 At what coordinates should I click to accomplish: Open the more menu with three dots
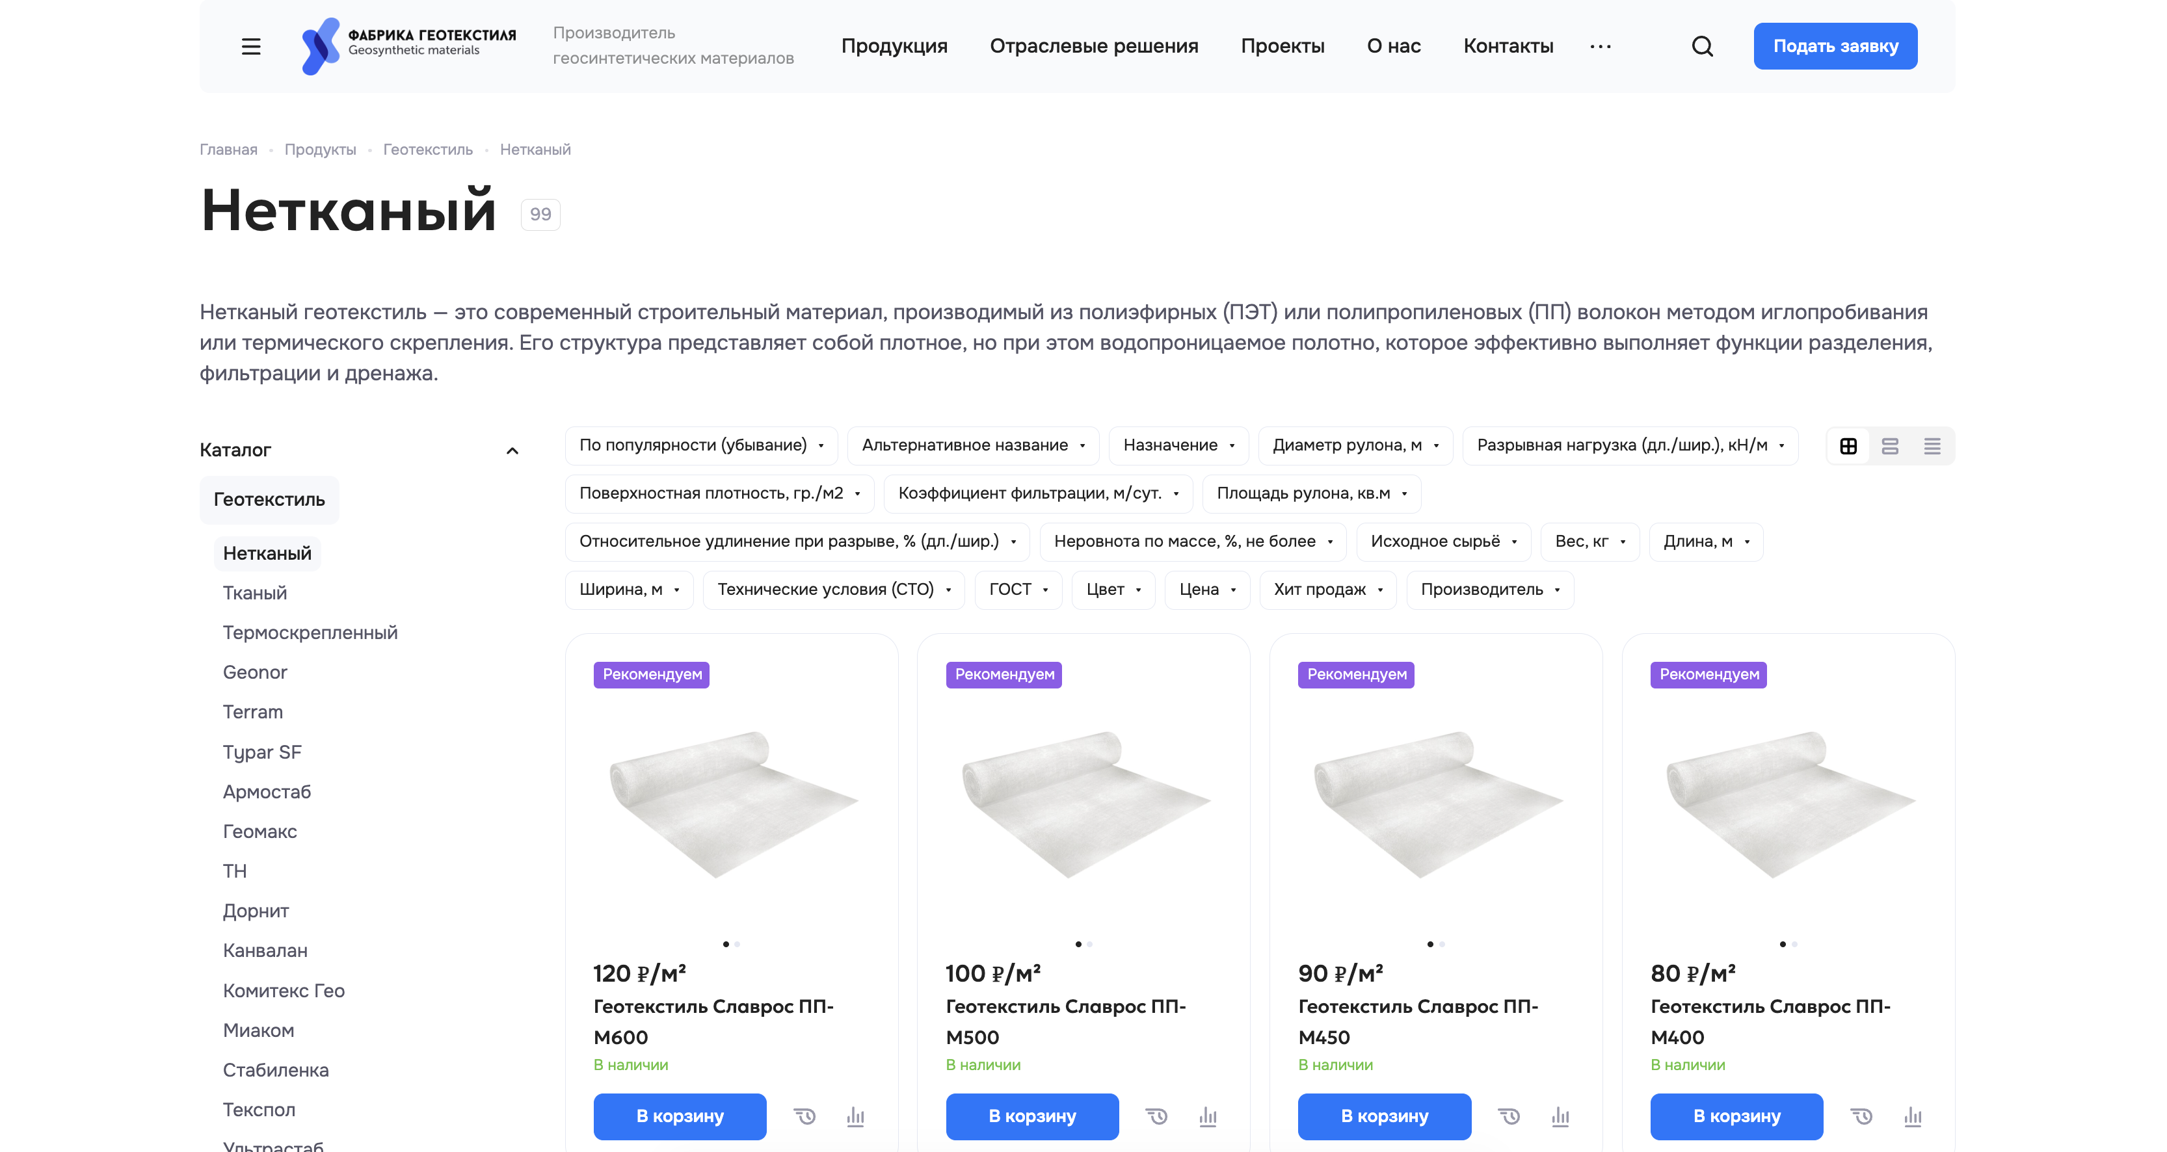click(x=1600, y=46)
